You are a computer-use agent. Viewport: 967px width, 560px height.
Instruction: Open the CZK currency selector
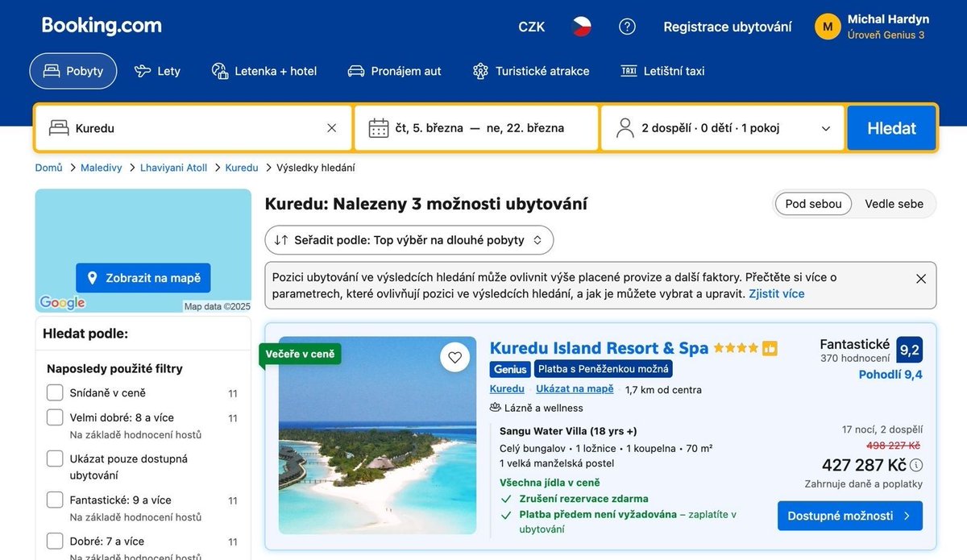coord(532,27)
